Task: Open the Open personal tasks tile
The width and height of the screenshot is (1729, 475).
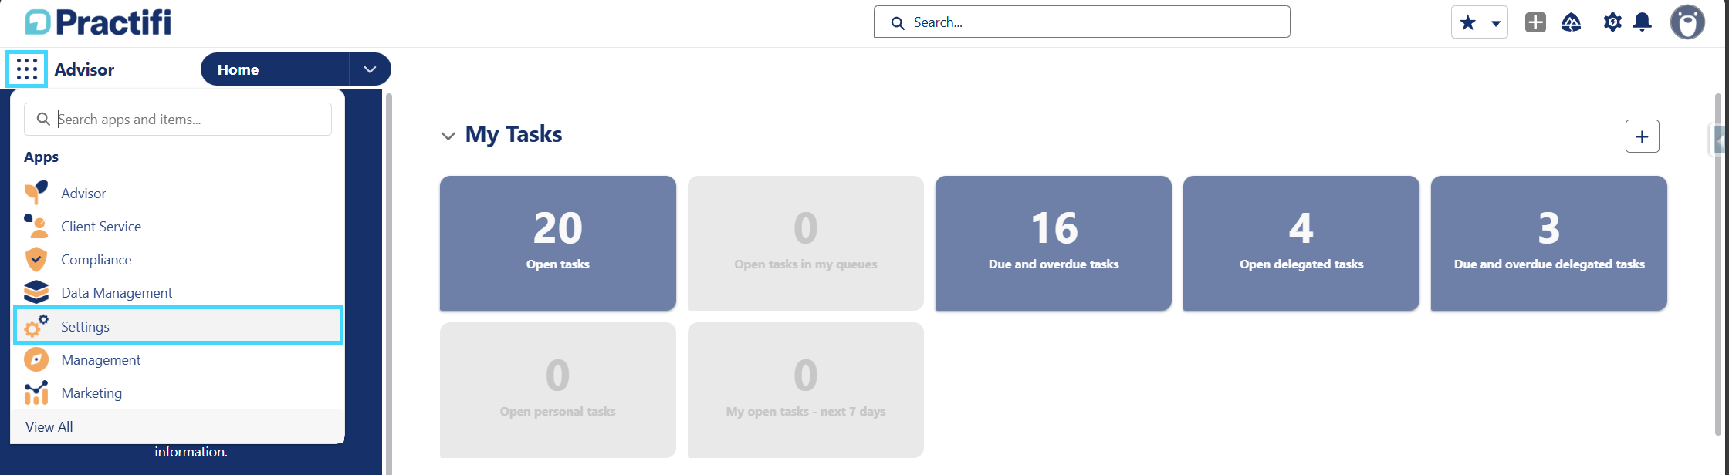Action: click(558, 390)
